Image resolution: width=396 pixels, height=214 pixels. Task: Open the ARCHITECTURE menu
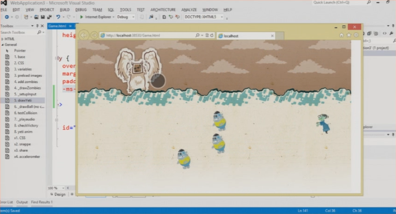coord(163,10)
